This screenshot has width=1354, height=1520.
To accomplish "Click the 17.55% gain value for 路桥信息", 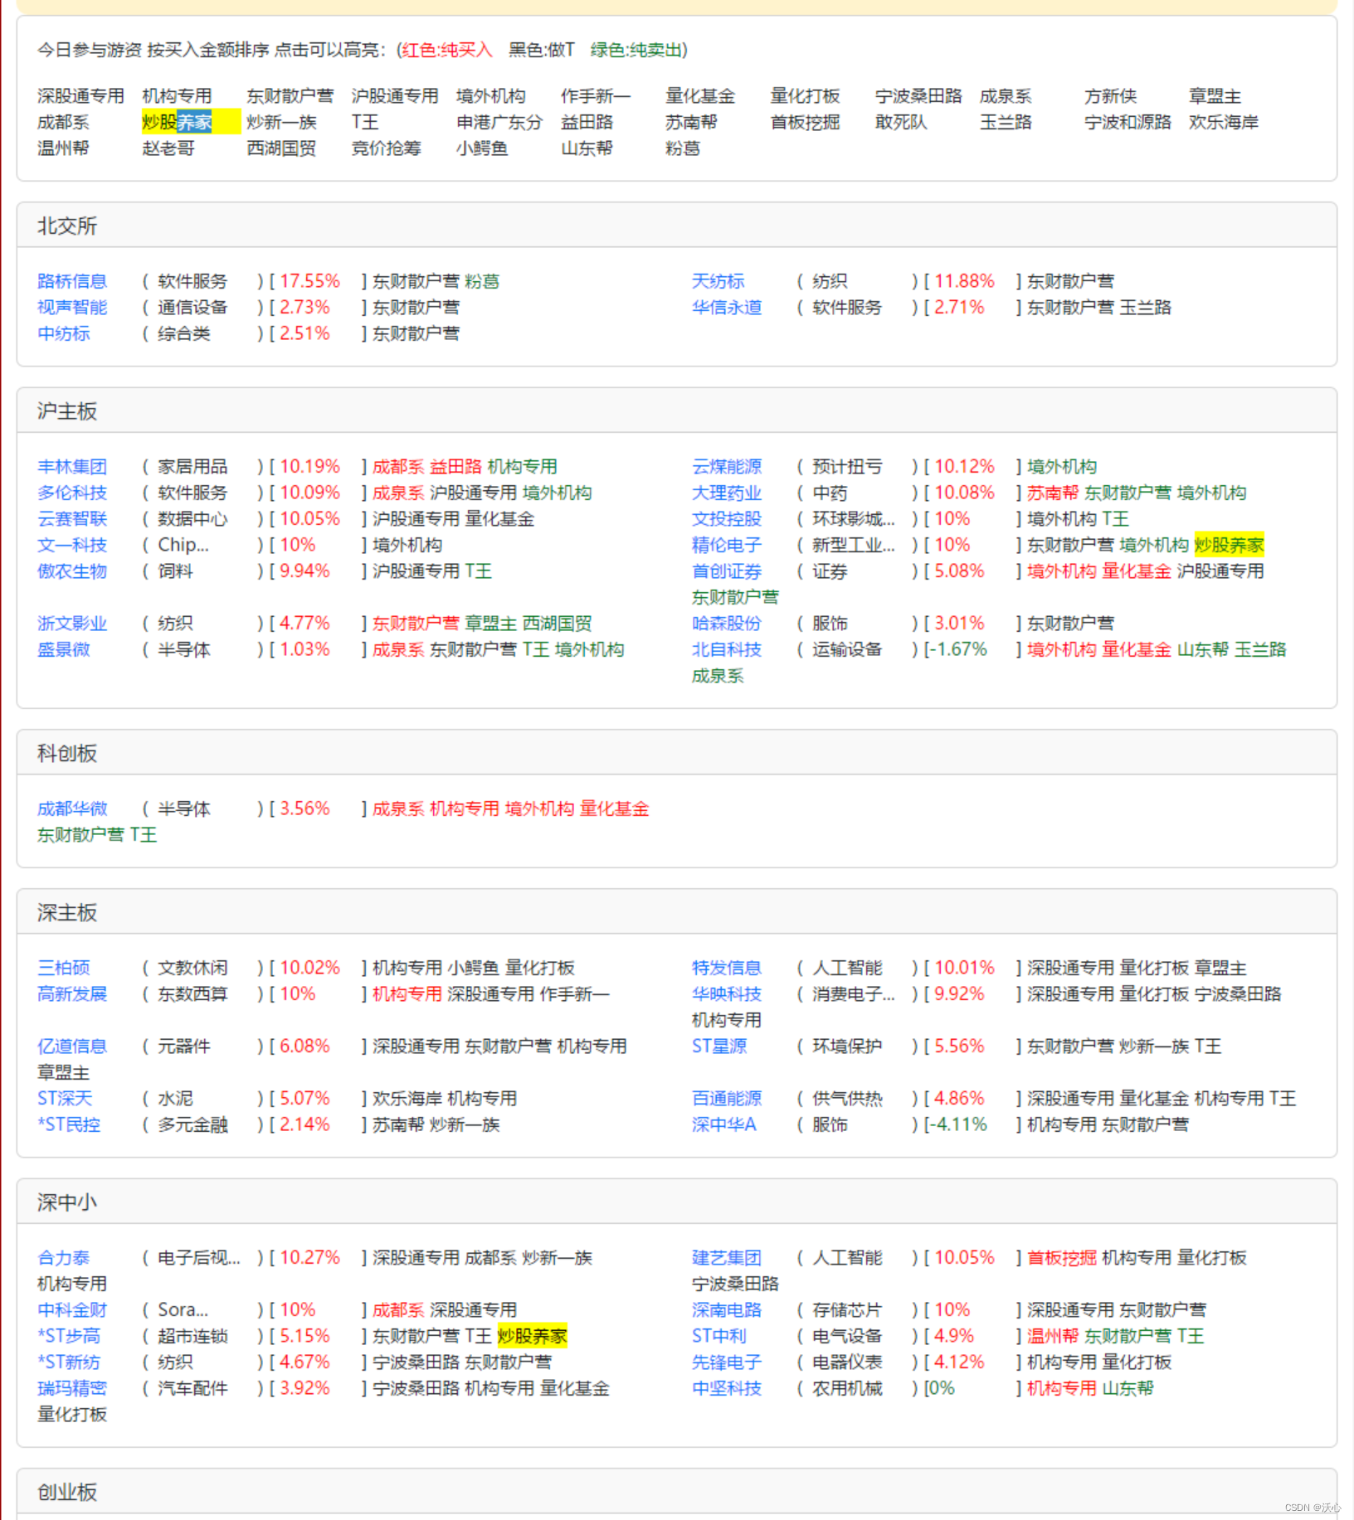I will (x=309, y=281).
